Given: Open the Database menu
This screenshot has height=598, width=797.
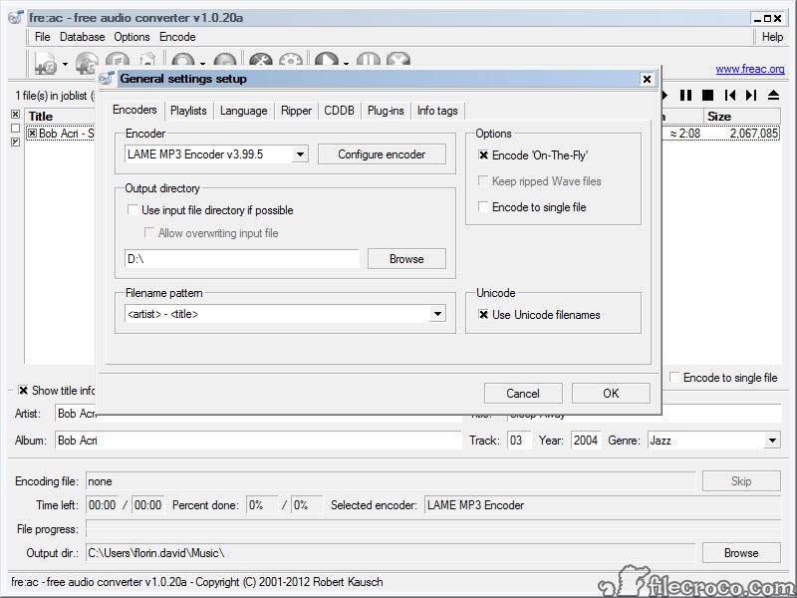Looking at the screenshot, I should pos(83,37).
